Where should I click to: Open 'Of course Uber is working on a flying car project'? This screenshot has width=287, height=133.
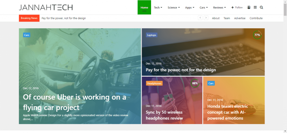75,102
